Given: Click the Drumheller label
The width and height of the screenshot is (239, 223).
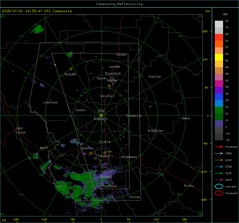Looking at the screenshot, I should pos(156,131).
